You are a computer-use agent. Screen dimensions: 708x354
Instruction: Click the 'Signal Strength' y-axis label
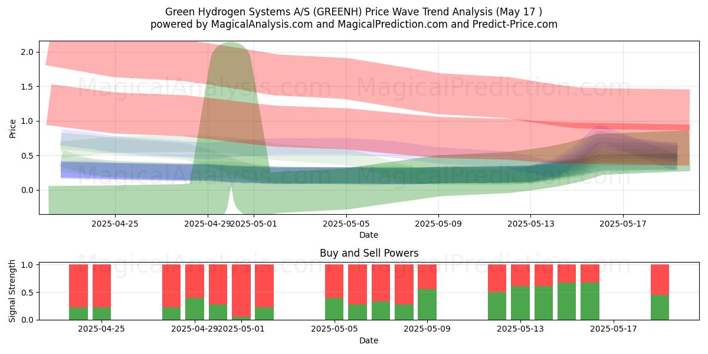[x=13, y=292]
